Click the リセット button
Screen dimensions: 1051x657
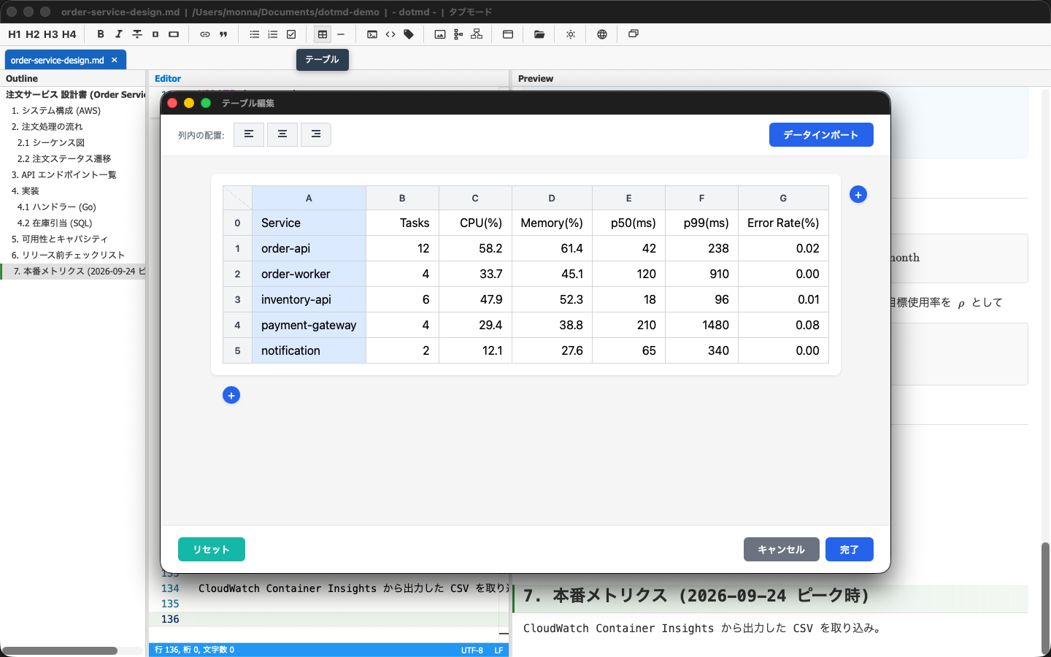(212, 550)
